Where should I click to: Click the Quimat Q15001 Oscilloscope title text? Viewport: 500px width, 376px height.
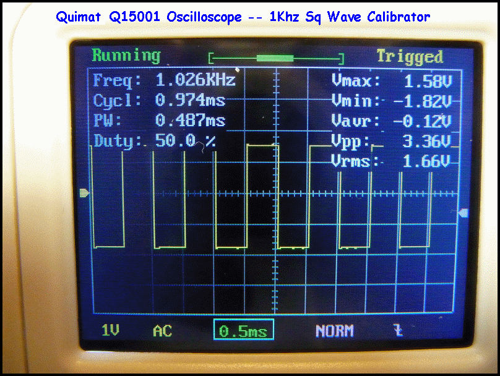243,17
